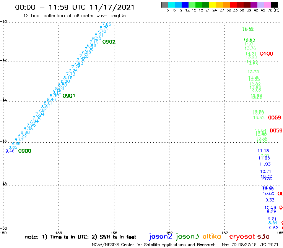Click the black swatch at legend end
The height and width of the screenshot is (248, 283).
point(274,5)
